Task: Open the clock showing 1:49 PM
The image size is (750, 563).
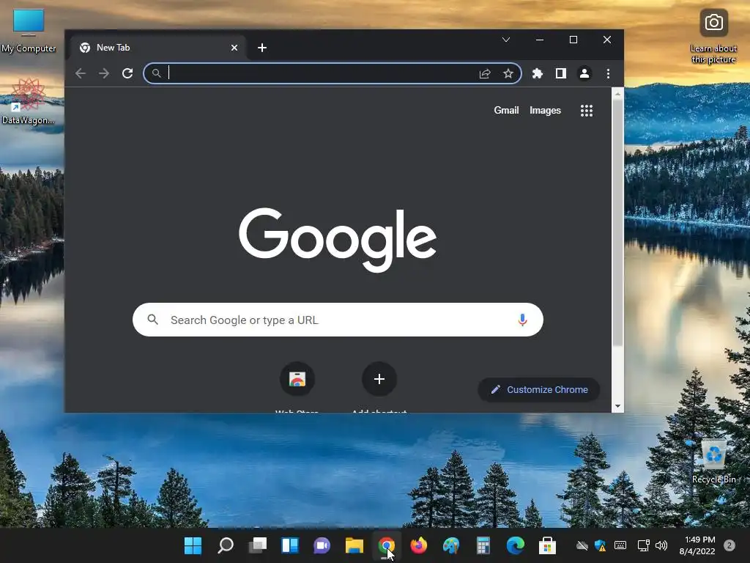Action: click(x=697, y=545)
